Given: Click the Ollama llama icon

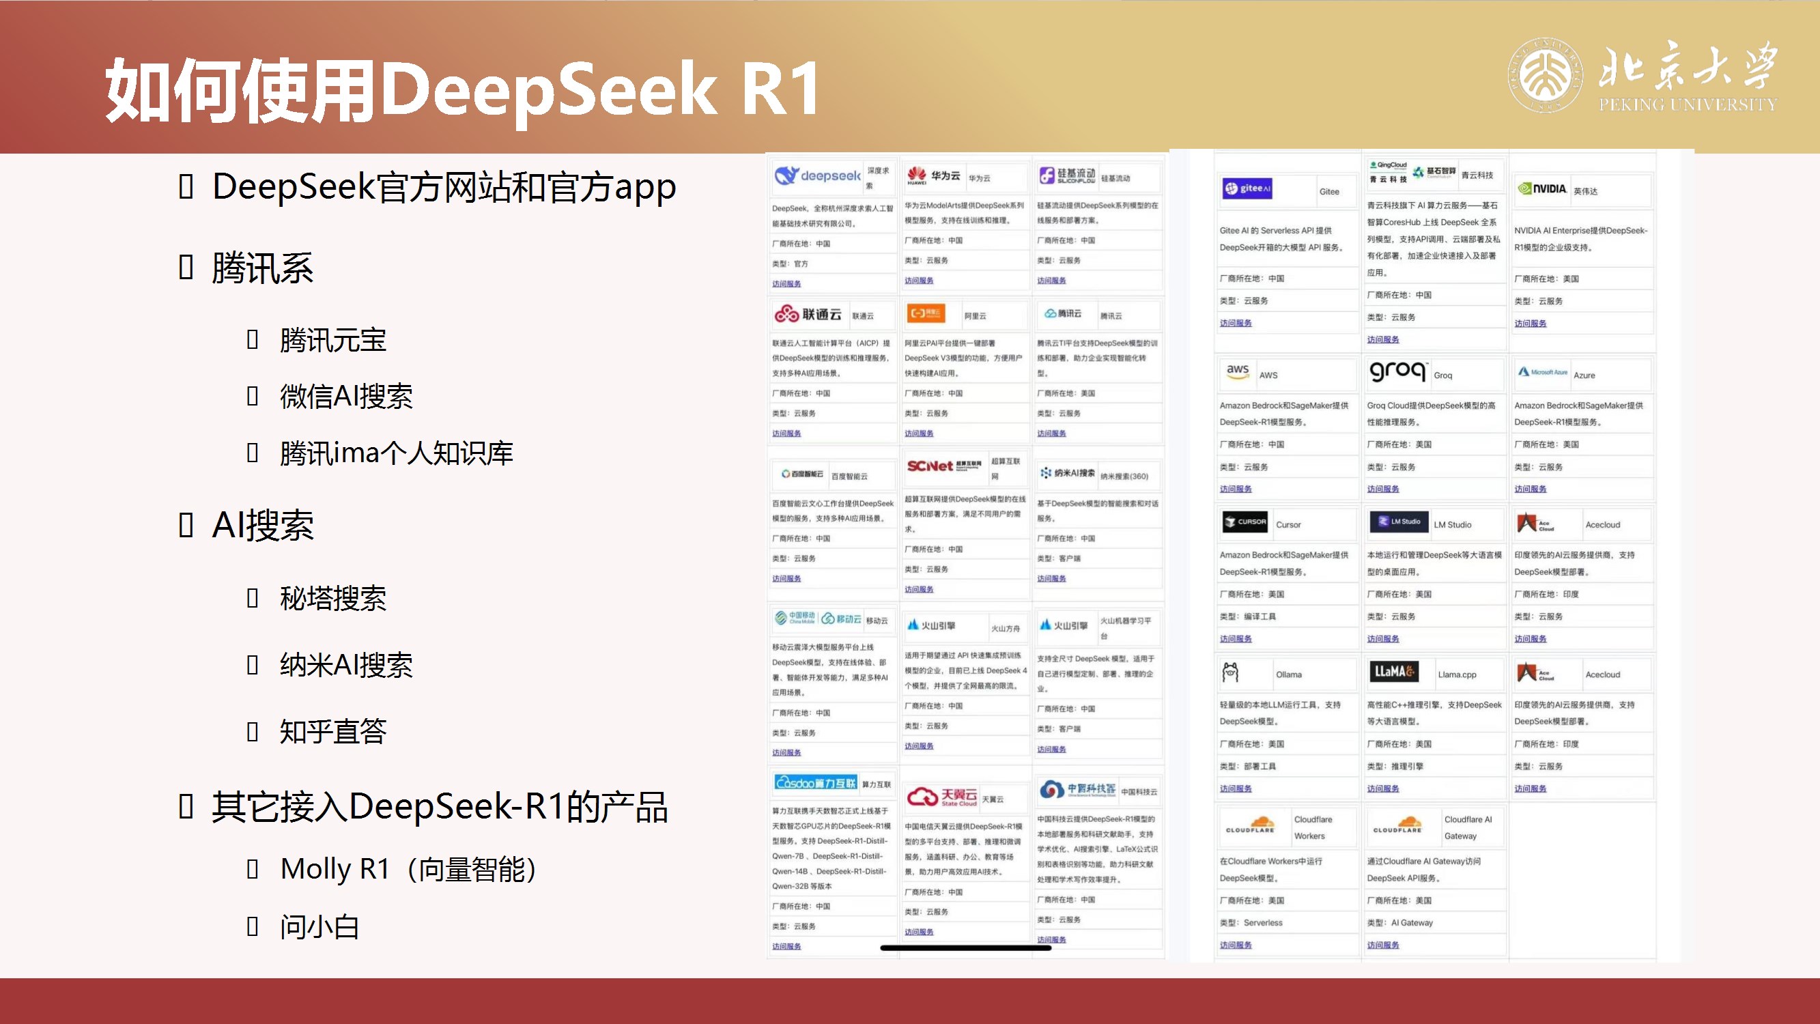Looking at the screenshot, I should click(1230, 672).
